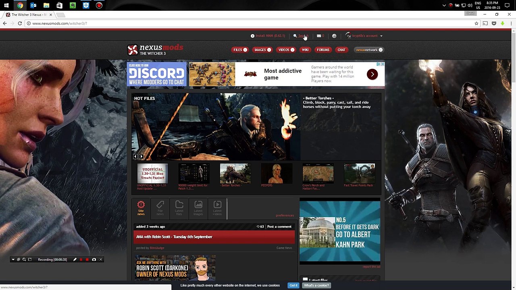Click the Better Torches hot file image

click(x=216, y=127)
